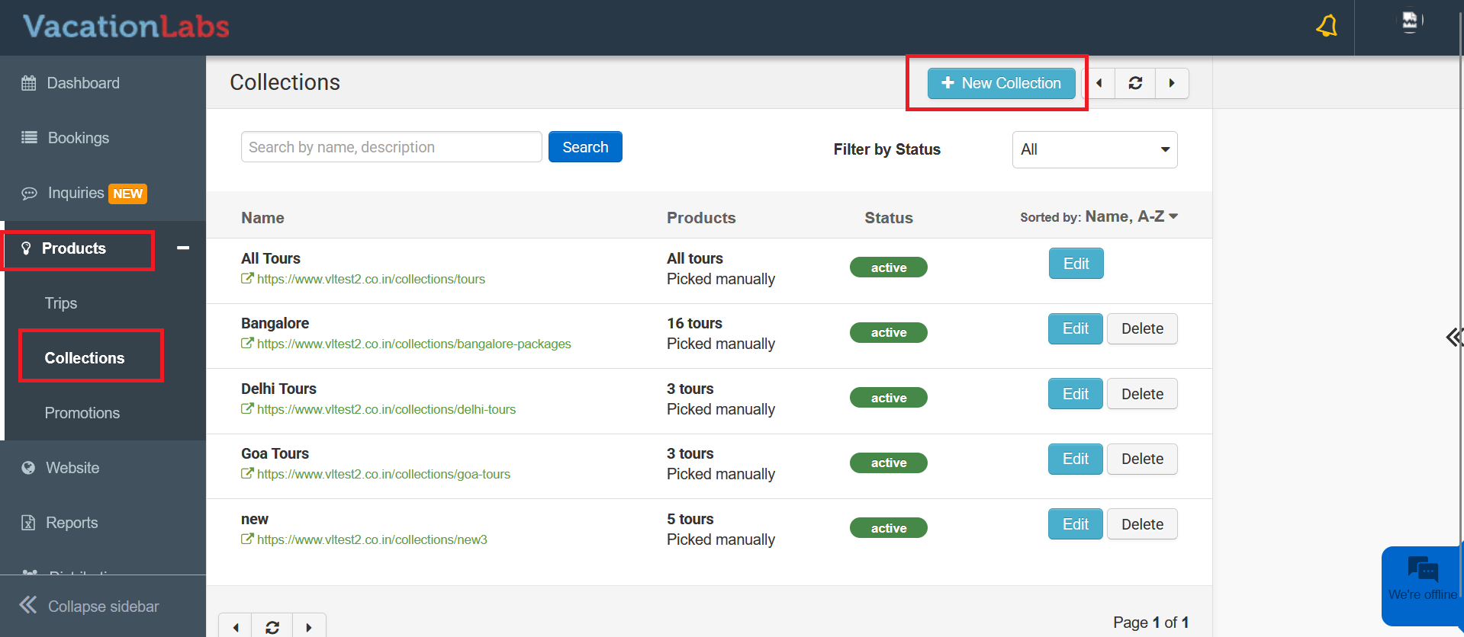Open the Sorted by Name, A-Z dropdown
Screen dimensions: 1464x637
[x=1131, y=217]
